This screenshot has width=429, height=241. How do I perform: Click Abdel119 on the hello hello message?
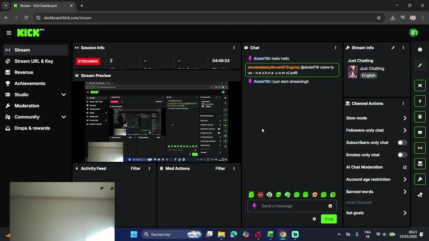(x=262, y=59)
